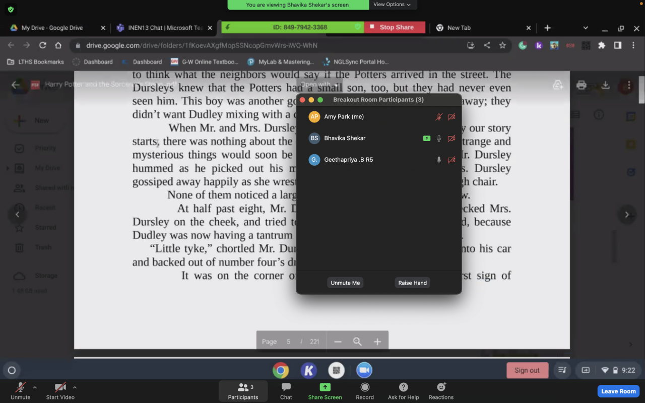Click the Ask for Help icon
Image resolution: width=645 pixels, height=403 pixels.
pyautogui.click(x=403, y=387)
